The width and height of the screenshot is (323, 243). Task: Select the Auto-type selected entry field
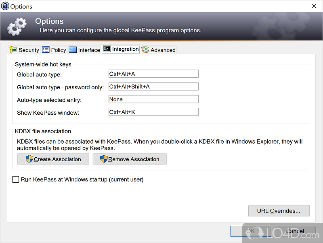(153, 99)
